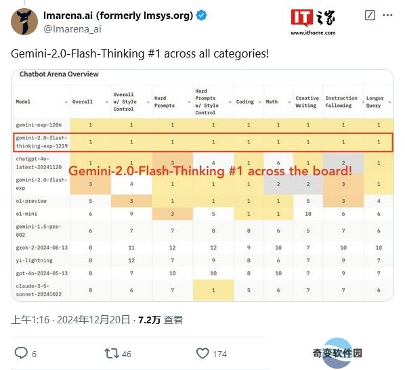Image resolution: width=405 pixels, height=370 pixels.
Task: Select the Longer Query column header
Action: (375, 101)
